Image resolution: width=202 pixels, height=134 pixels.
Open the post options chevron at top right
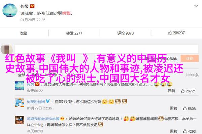[x=196, y=6]
